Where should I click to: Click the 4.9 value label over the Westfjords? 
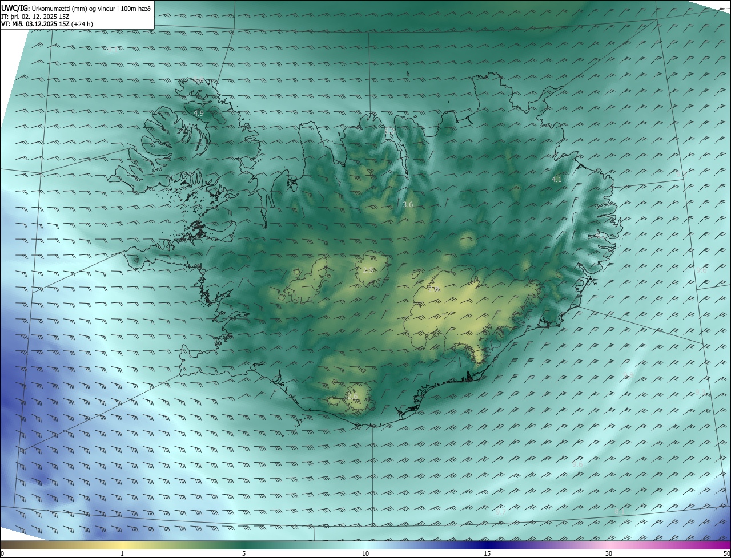[198, 114]
